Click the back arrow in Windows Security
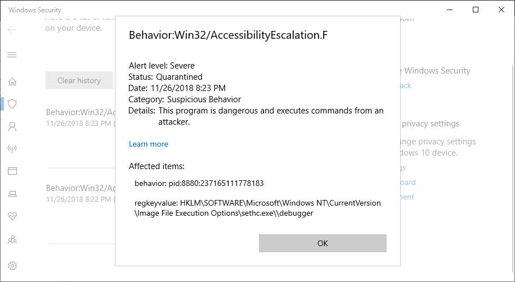The image size is (515, 282). 12,29
